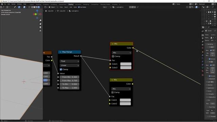This screenshot has width=217, height=122.
Task: Open Color1 swatch on lower Mix node
Action: click(x=125, y=100)
